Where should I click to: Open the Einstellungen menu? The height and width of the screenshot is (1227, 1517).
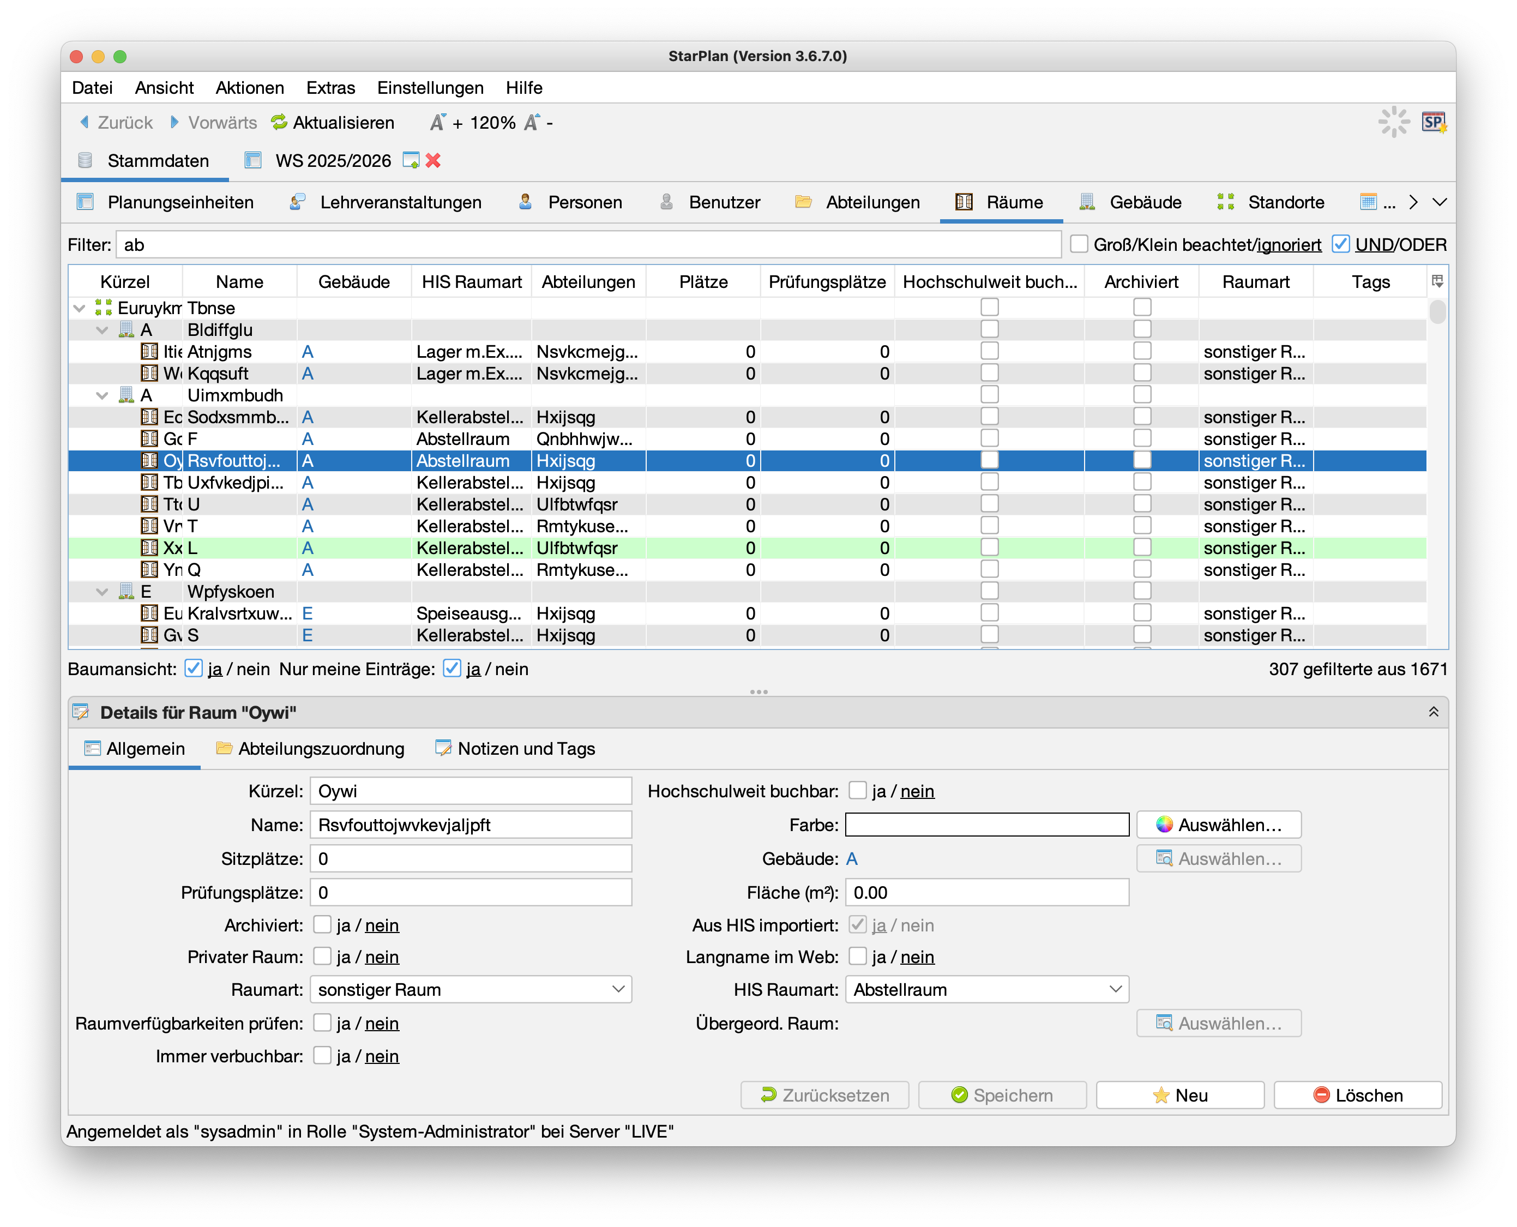(x=430, y=88)
